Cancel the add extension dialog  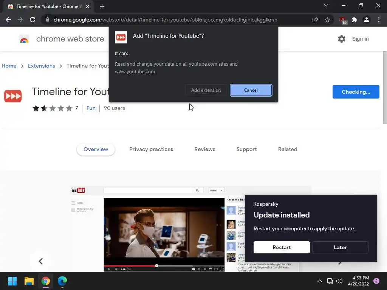pos(251,90)
